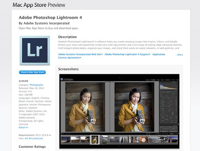Image resolution: width=200 pixels, height=151 pixels.
Task: Open Adobe Systems Incorporated Web Site link
Action: pyautogui.click(x=80, y=54)
